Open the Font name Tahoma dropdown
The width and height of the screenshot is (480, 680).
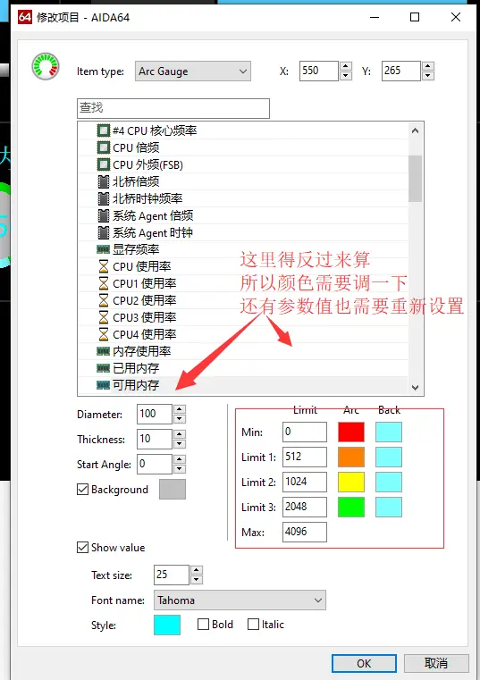tap(240, 600)
